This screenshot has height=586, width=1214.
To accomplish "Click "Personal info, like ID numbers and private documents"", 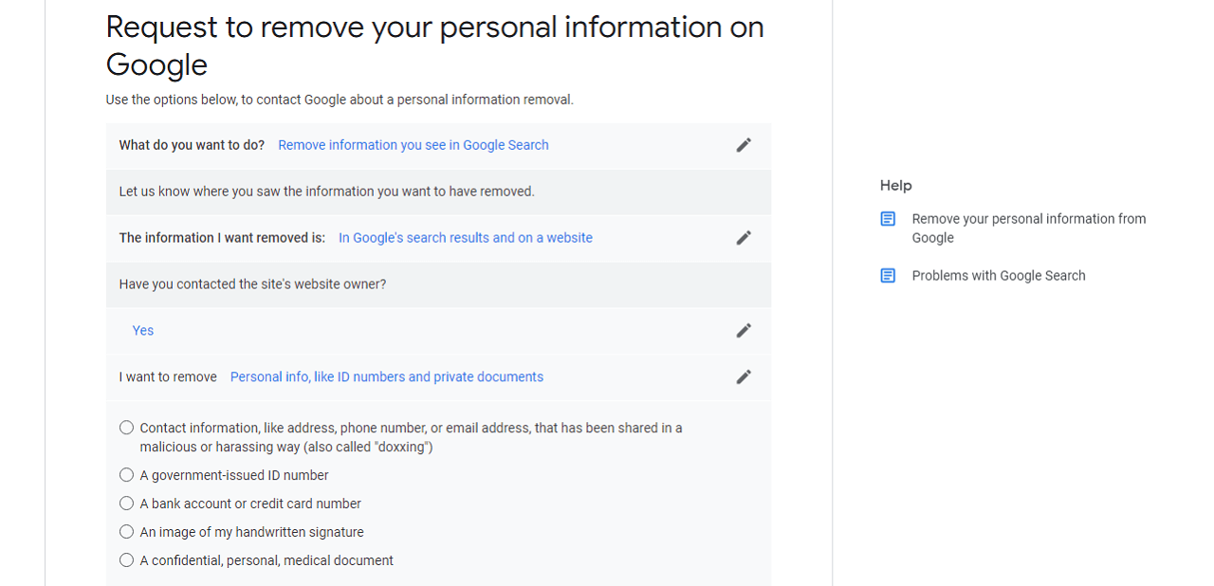I will (x=387, y=377).
